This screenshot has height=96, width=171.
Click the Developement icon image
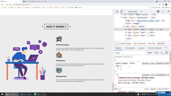(x=59, y=71)
